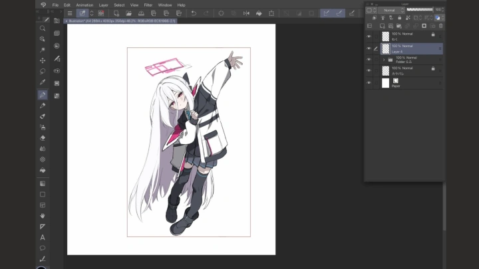Hide the Paper layer with eye icon
Image resolution: width=479 pixels, height=269 pixels.
369,83
